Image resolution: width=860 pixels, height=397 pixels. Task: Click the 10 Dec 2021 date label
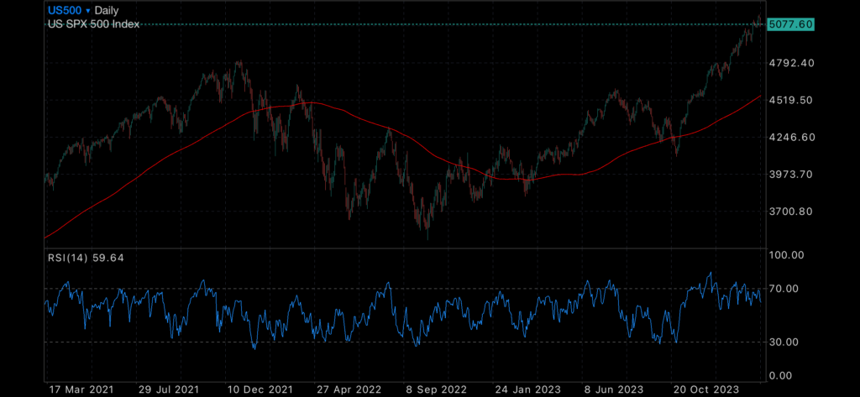260,389
